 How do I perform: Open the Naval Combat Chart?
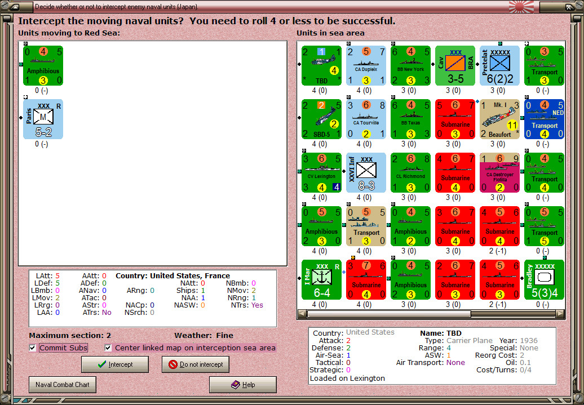[x=63, y=385]
